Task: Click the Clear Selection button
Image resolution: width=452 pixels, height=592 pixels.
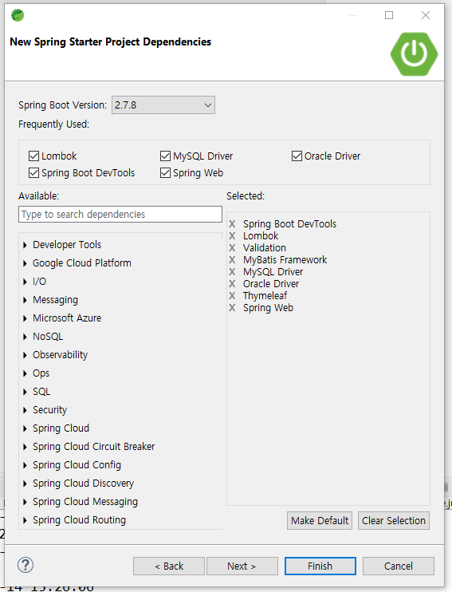Action: (x=394, y=521)
